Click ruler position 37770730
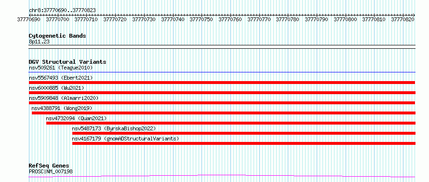The width and height of the screenshot is (429, 182). [144, 19]
